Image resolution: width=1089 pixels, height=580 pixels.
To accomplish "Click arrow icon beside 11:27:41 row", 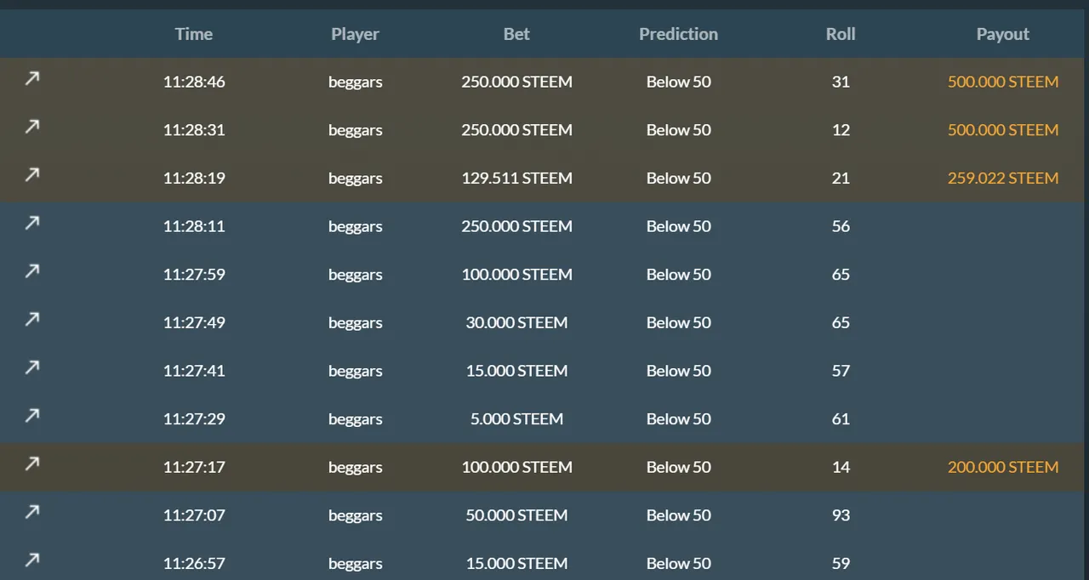I will [31, 367].
